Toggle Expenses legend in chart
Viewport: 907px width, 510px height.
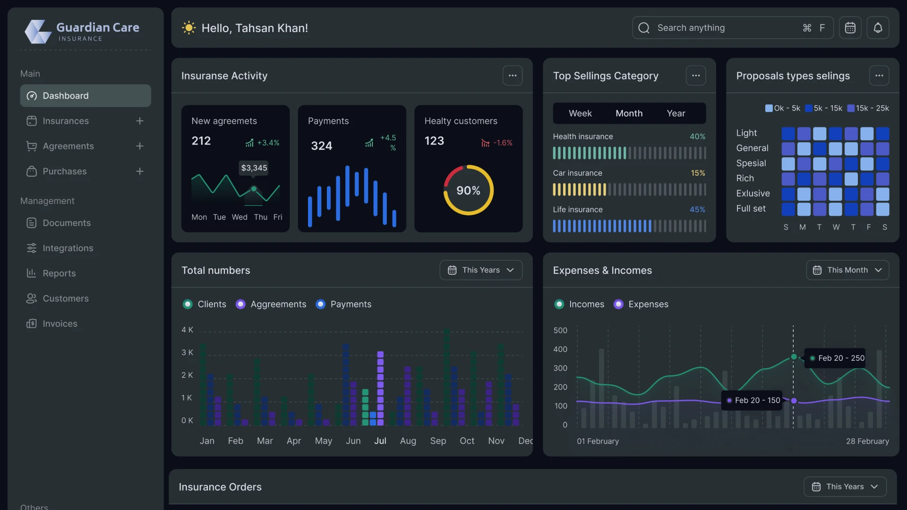[618, 305]
